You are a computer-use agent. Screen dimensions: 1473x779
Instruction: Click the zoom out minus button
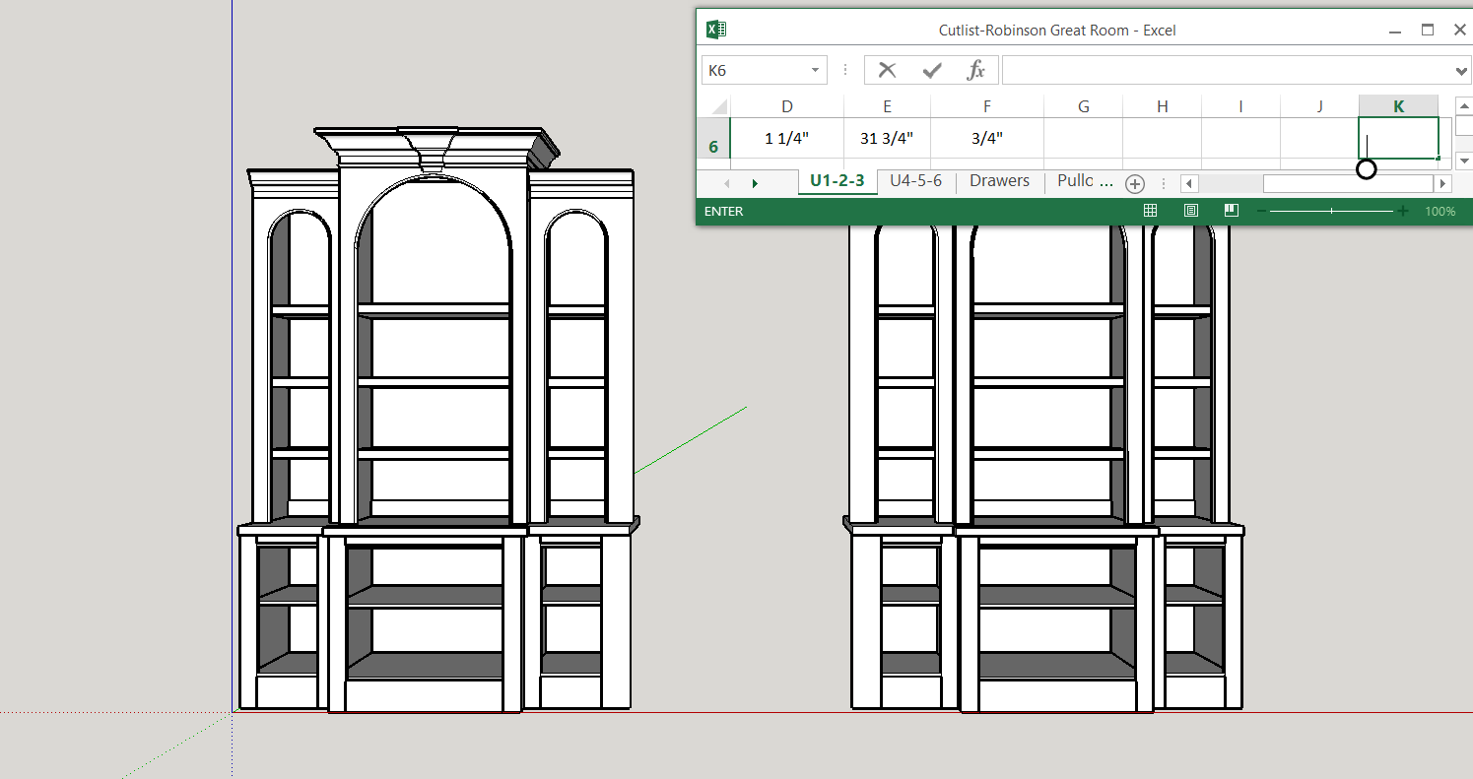click(1261, 211)
